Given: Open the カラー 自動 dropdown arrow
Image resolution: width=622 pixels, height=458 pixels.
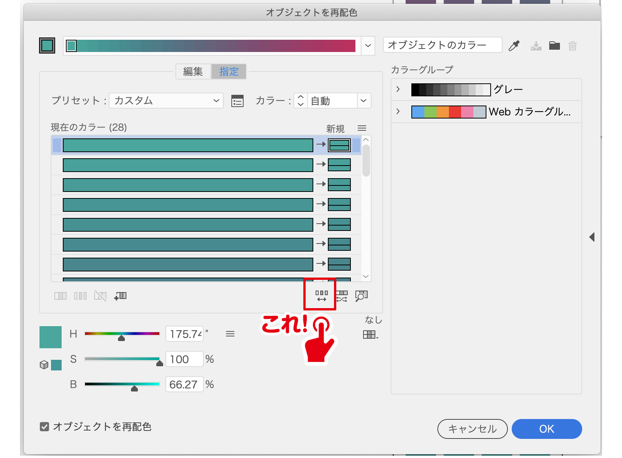Looking at the screenshot, I should pos(364,101).
